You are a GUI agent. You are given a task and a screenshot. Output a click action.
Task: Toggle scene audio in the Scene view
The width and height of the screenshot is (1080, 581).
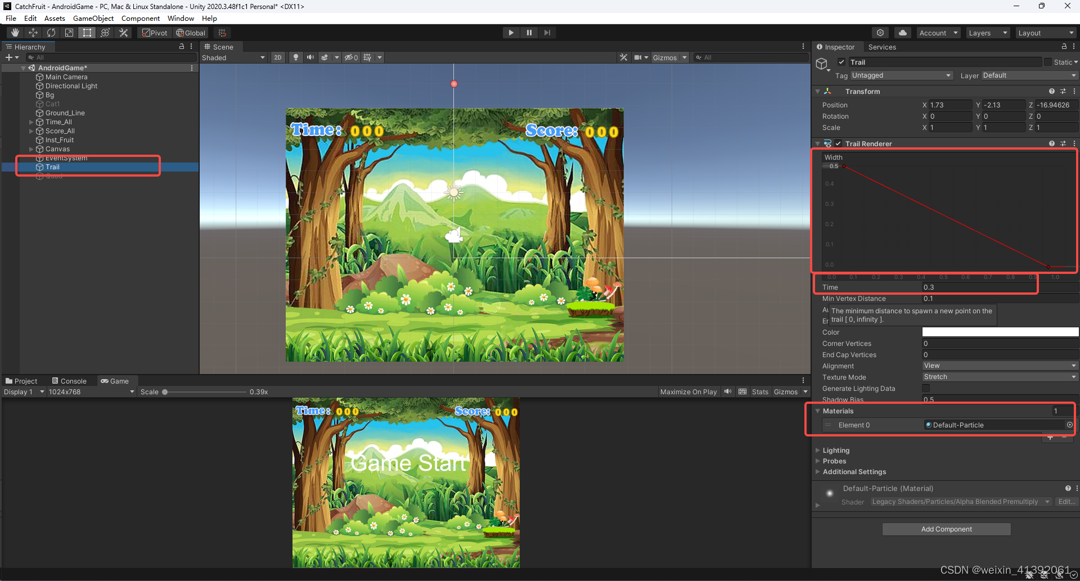(310, 57)
